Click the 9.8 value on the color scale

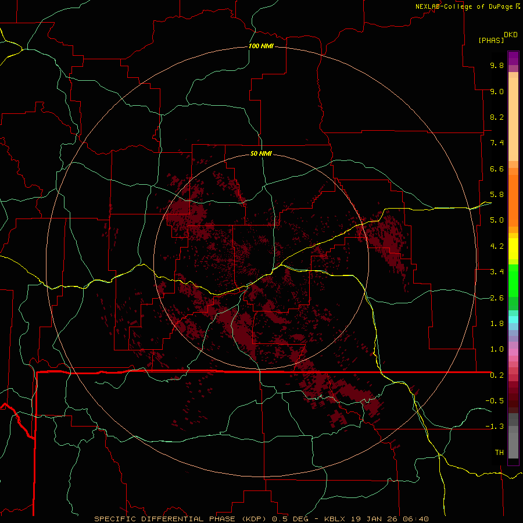(x=497, y=65)
